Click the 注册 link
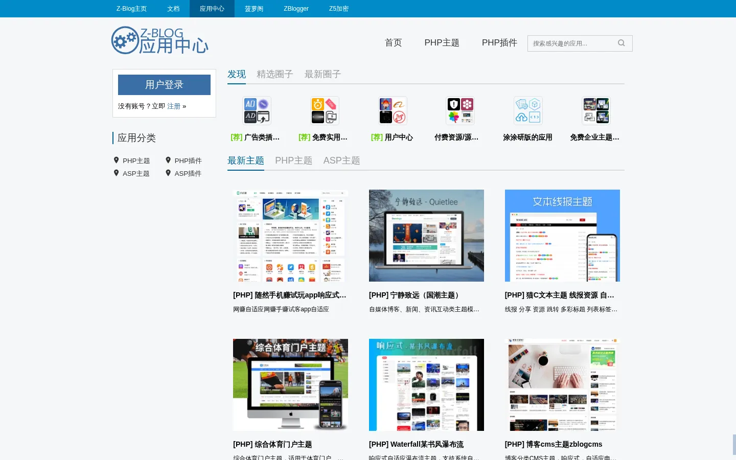The width and height of the screenshot is (736, 460). [174, 106]
